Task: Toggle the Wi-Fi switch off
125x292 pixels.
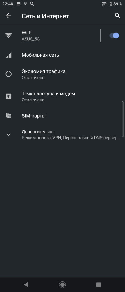Action: point(114,35)
